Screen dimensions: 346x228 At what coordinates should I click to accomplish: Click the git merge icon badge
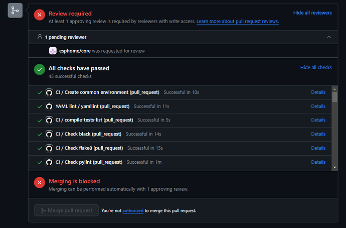click(x=15, y=11)
